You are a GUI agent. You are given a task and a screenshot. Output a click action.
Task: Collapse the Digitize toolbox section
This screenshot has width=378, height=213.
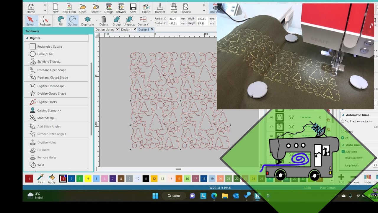(x=27, y=38)
